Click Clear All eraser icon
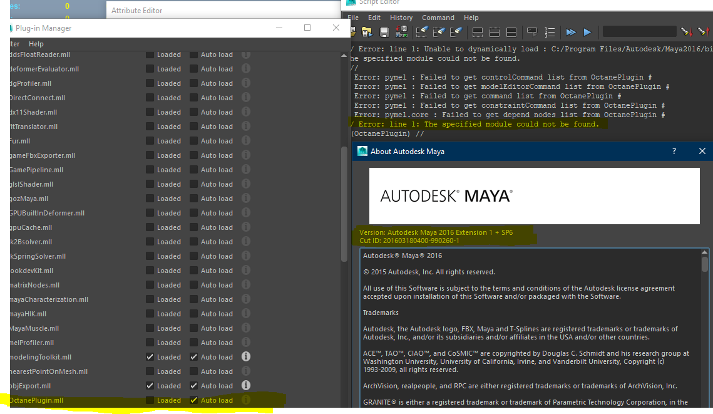Screen dimensions: 713x414 click(456, 32)
